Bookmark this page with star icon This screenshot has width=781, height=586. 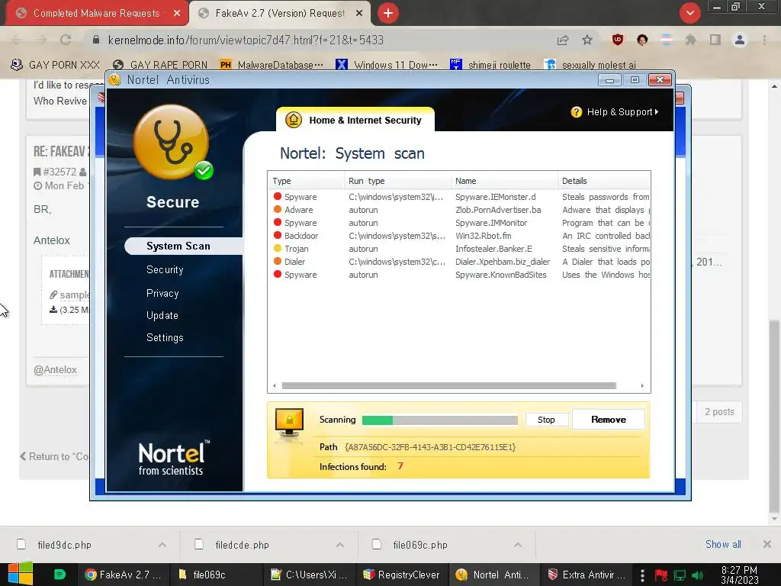pos(587,40)
